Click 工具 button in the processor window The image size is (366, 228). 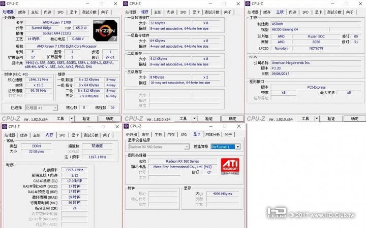coord(60,119)
